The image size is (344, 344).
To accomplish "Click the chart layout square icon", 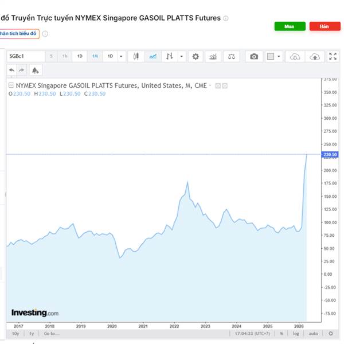I will coord(271,56).
